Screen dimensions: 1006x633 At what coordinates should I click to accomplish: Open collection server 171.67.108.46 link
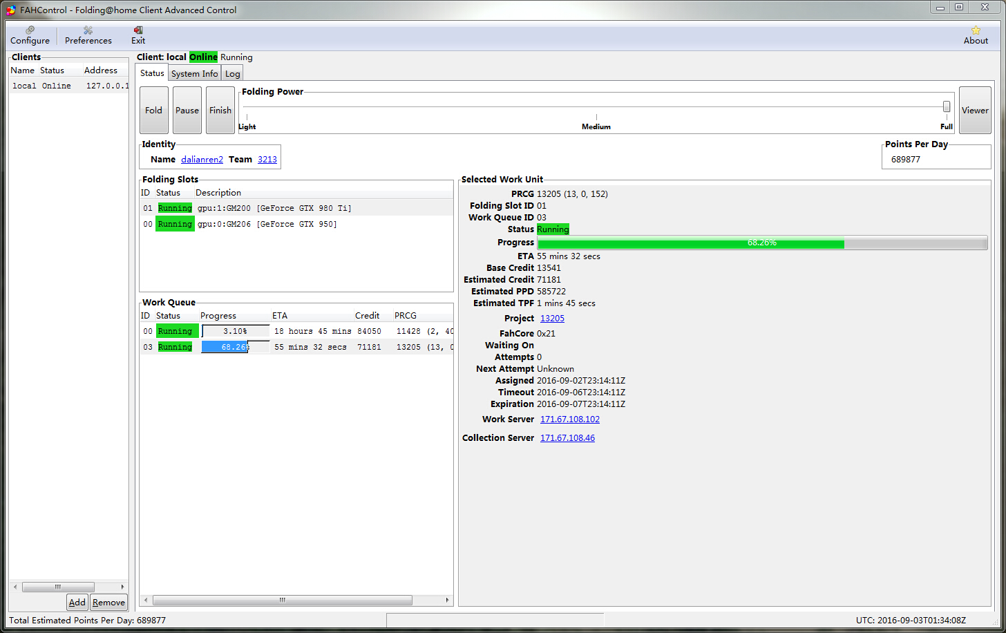pos(567,438)
